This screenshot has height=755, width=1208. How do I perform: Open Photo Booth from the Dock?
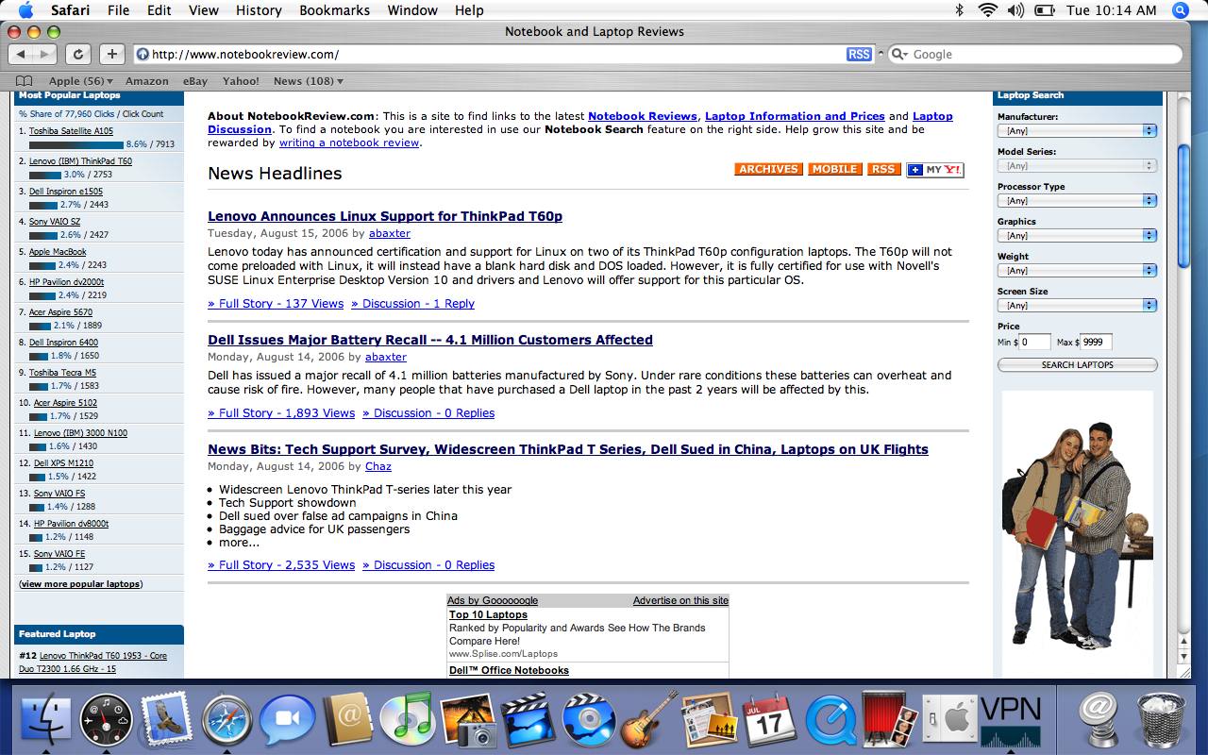pyautogui.click(x=889, y=721)
